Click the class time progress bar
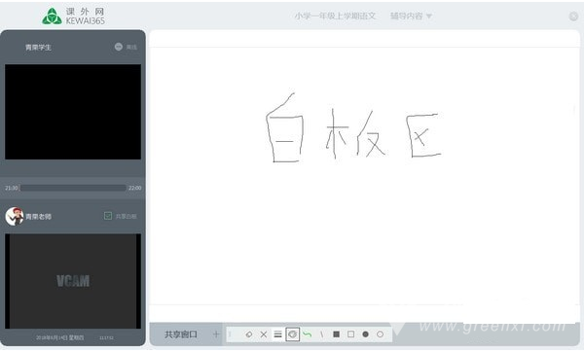The image size is (584, 352). pyautogui.click(x=73, y=188)
